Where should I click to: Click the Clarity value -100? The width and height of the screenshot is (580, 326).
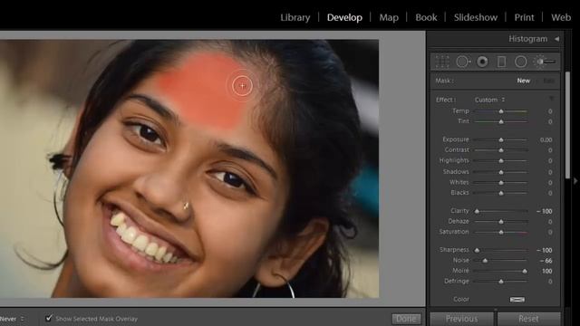(x=545, y=211)
